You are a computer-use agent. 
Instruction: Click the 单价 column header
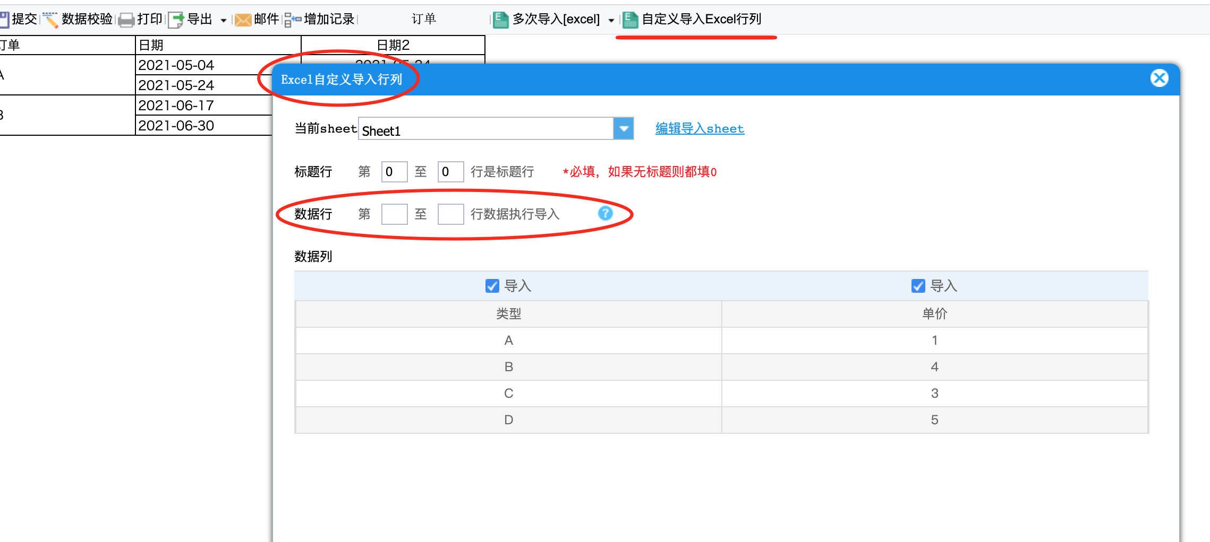pos(935,314)
